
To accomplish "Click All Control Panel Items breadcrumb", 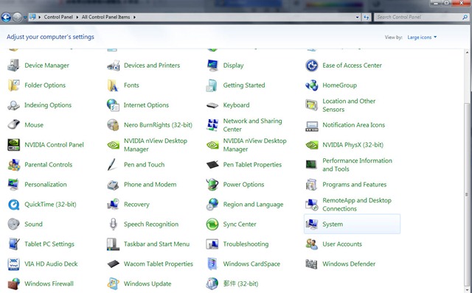I will (105, 17).
